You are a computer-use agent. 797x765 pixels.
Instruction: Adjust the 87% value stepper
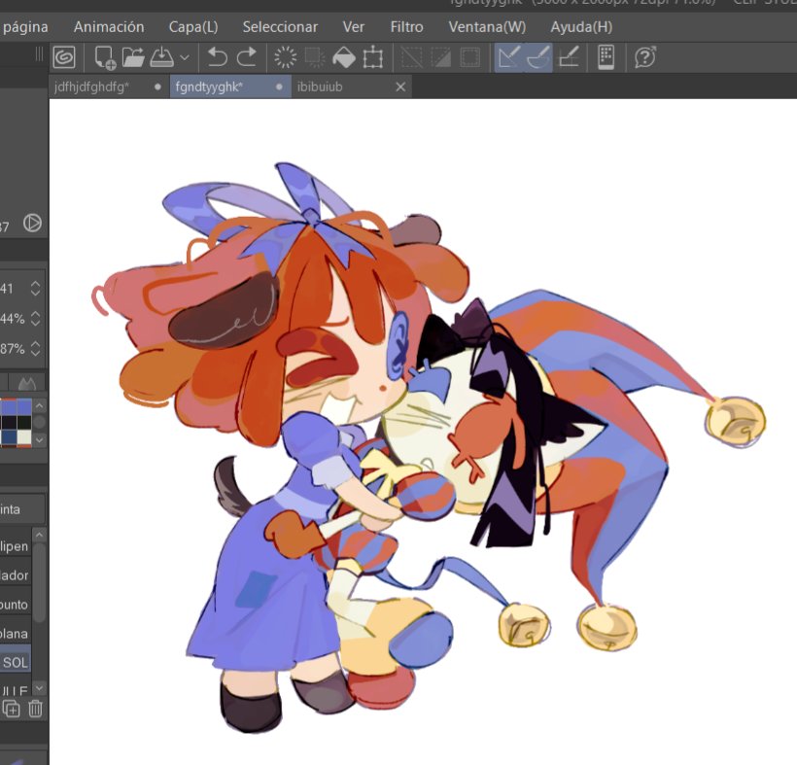(35, 349)
